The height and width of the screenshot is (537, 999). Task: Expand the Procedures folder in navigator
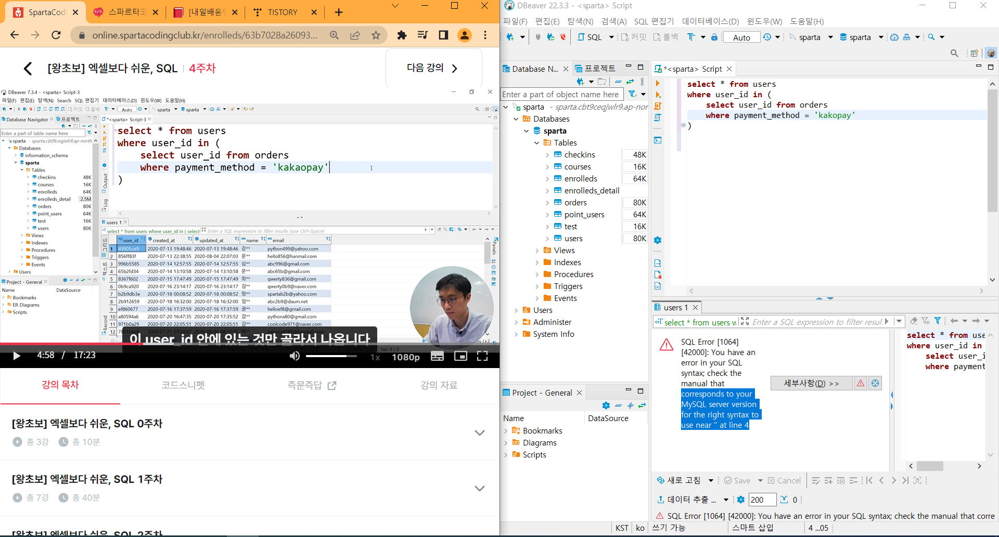[x=537, y=274]
